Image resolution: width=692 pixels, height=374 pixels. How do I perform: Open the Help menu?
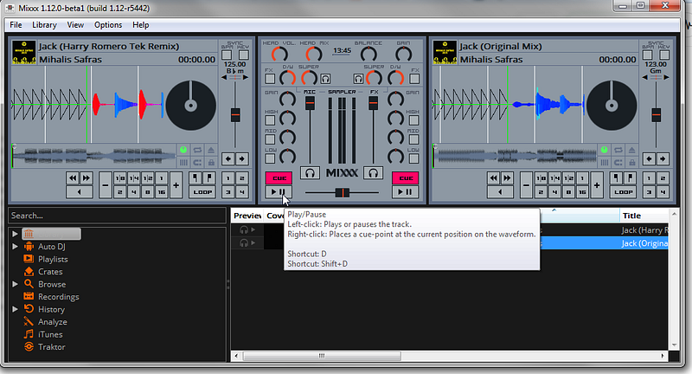tap(141, 25)
